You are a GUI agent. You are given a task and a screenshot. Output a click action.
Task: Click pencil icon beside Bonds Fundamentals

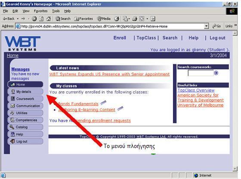[x=103, y=102]
